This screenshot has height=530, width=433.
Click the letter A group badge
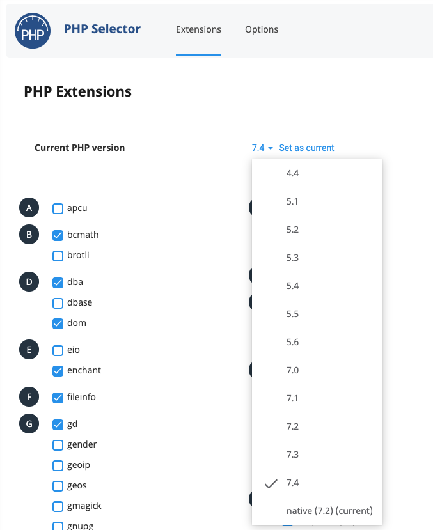pos(29,208)
